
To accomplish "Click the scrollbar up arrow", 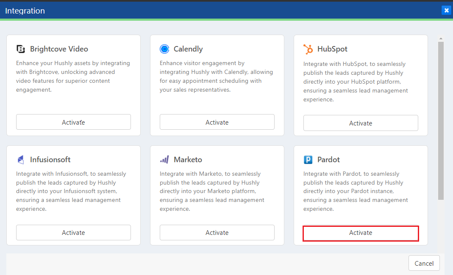I will tap(441, 38).
